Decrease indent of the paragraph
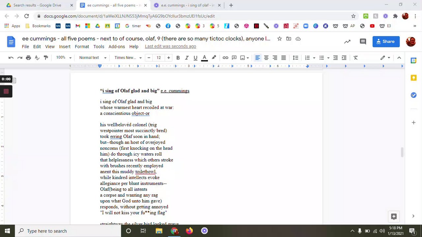The height and width of the screenshot is (237, 422). coord(335,58)
